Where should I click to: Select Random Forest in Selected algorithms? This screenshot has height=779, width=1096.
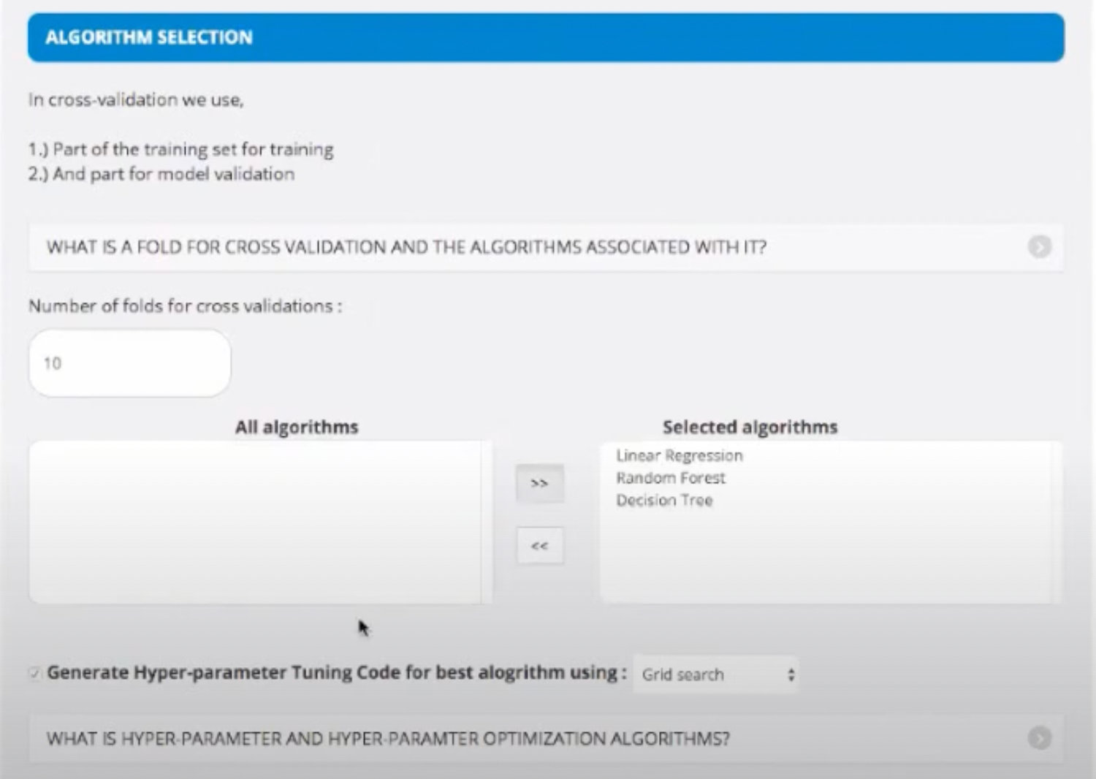click(x=670, y=478)
